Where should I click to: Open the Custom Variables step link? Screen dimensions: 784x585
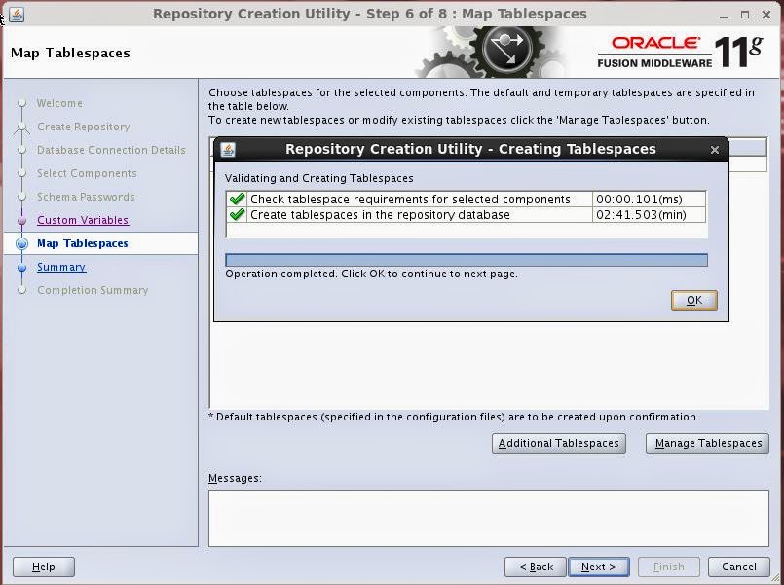82,220
